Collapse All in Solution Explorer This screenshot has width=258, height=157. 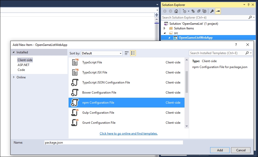199,11
